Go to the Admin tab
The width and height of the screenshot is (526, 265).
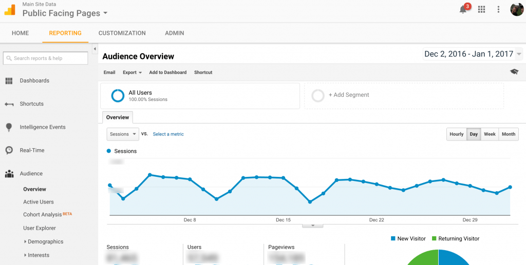(174, 33)
